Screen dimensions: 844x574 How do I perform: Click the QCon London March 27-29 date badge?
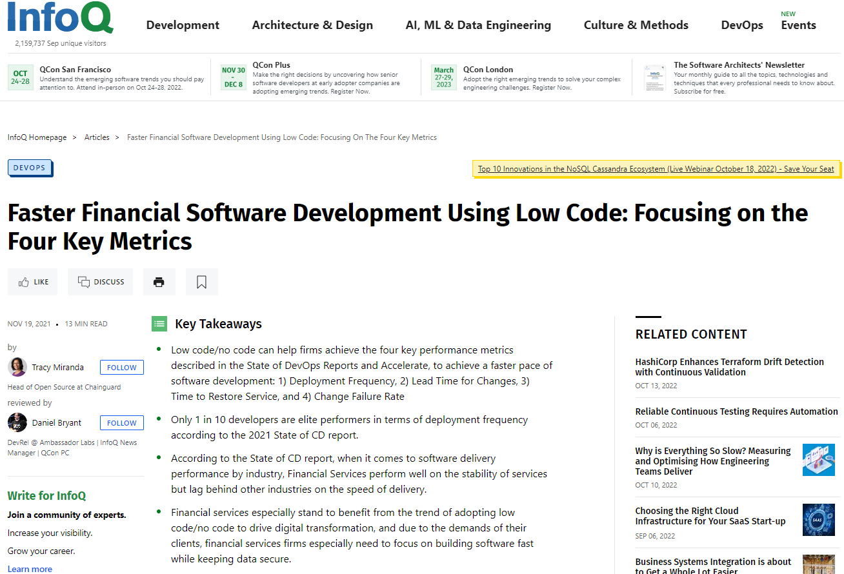(444, 77)
